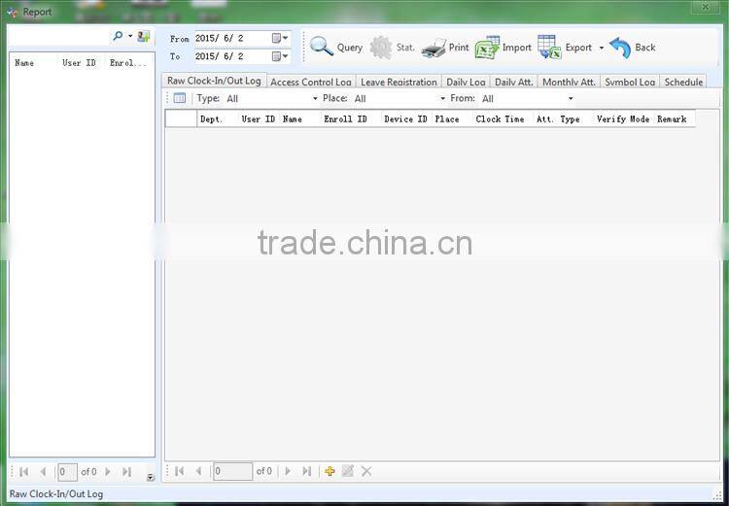Switch to the Access Control Log tab
This screenshot has height=506, width=729.
click(310, 83)
